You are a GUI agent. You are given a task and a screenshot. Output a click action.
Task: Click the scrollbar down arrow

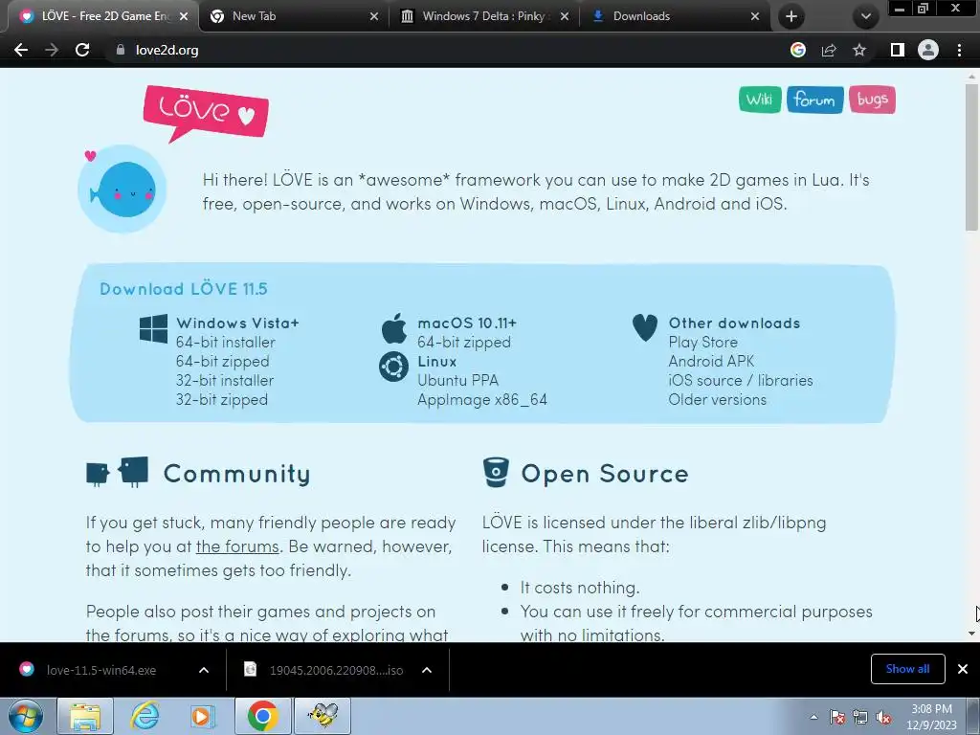click(971, 634)
